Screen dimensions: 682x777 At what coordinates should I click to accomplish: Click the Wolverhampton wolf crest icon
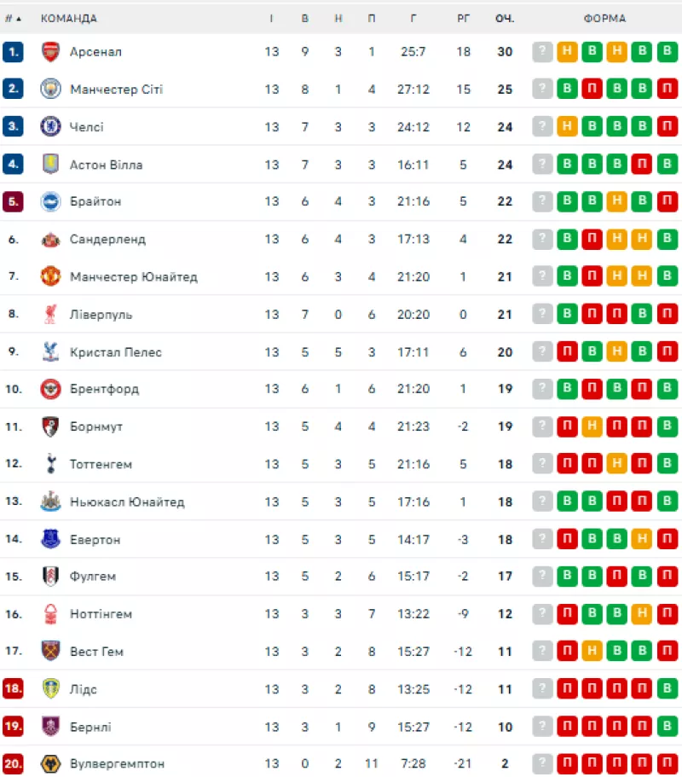[50, 763]
